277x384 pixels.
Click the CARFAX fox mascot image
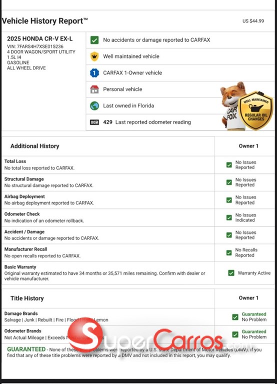[x=231, y=105]
